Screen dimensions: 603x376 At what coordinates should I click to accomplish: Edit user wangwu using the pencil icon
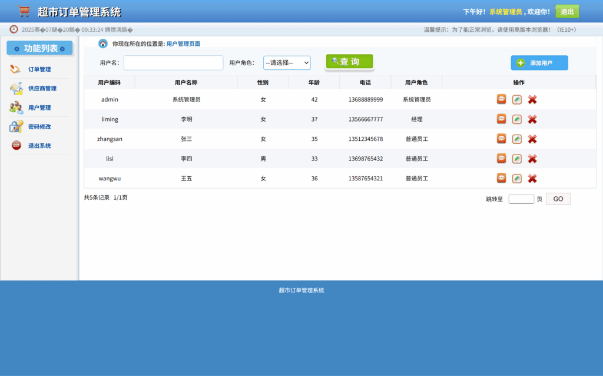pyautogui.click(x=517, y=178)
